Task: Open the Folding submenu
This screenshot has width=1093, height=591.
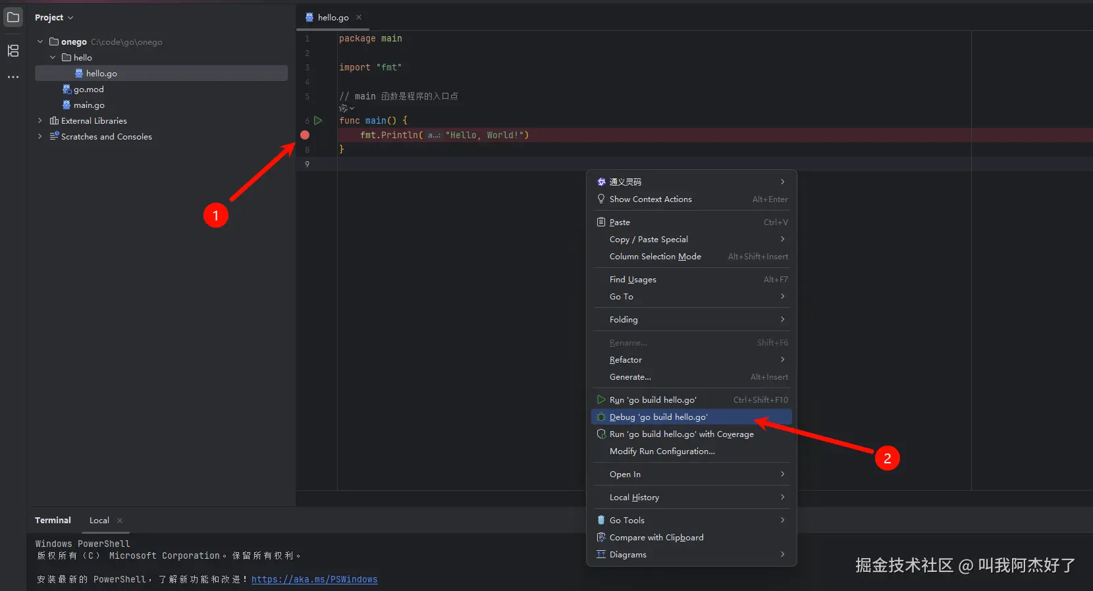Action: 691,319
